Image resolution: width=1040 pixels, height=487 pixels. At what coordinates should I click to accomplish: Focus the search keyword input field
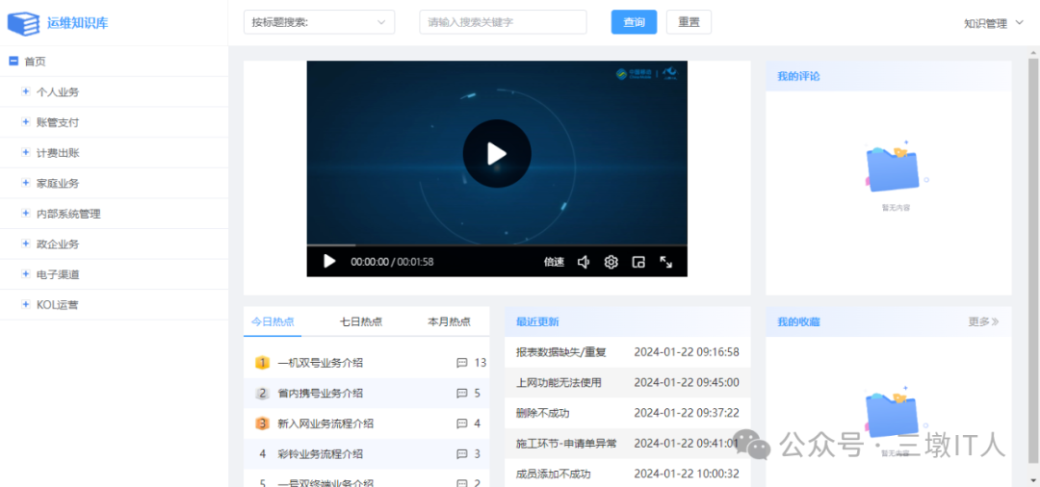point(503,22)
